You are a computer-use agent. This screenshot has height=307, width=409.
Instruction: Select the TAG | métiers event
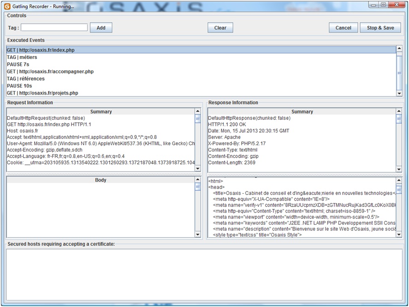pos(201,57)
